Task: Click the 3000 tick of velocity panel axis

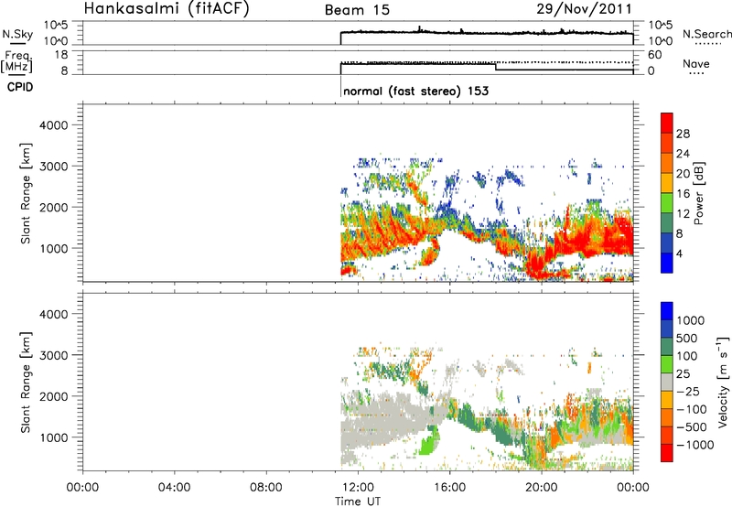Action: (x=54, y=355)
